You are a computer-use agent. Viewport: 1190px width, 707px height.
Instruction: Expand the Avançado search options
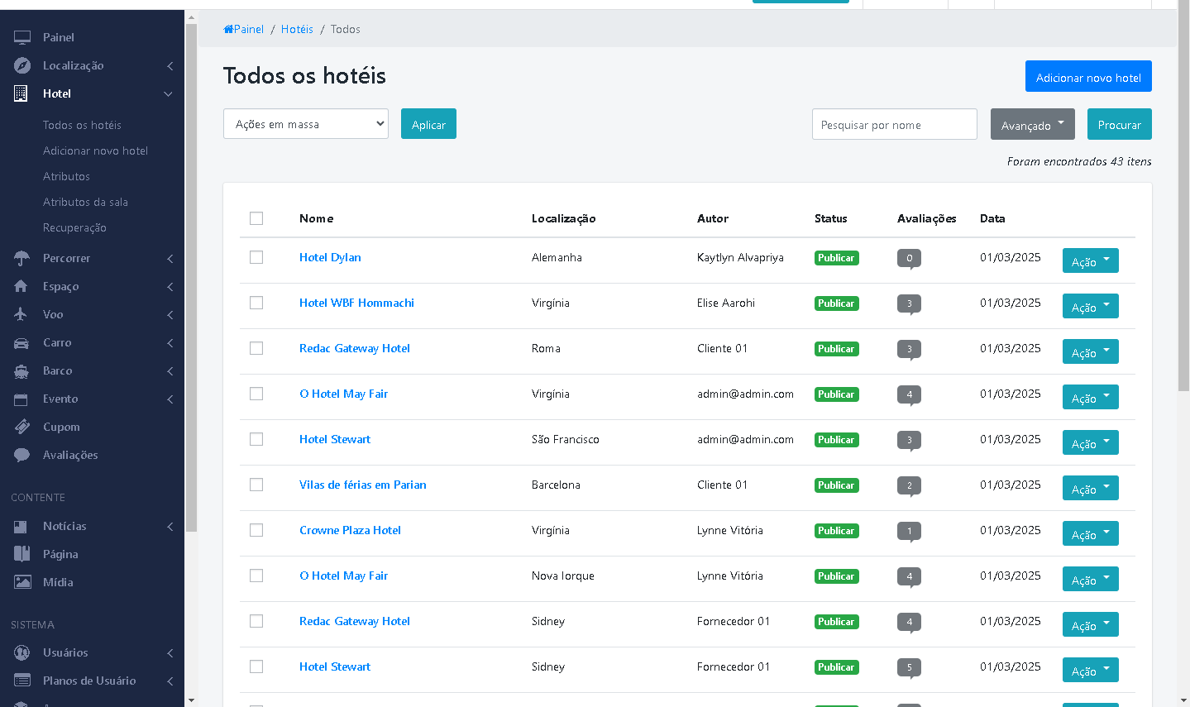1032,124
